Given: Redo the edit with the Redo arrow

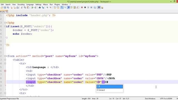Looking at the screenshot, I should click(x=35, y=7).
